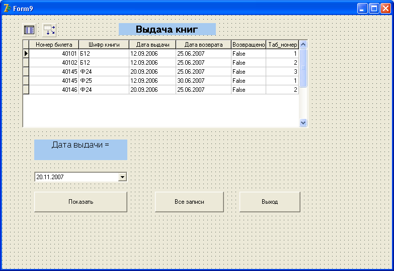Select the current record row indicator arrow

(x=26, y=53)
